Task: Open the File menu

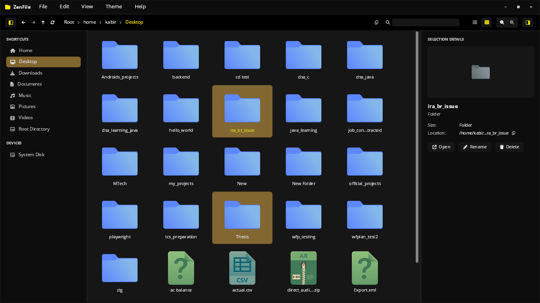Action: click(43, 6)
